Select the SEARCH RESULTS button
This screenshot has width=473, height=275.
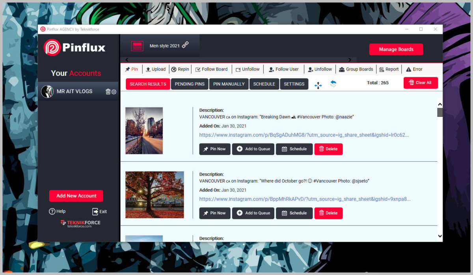point(148,84)
